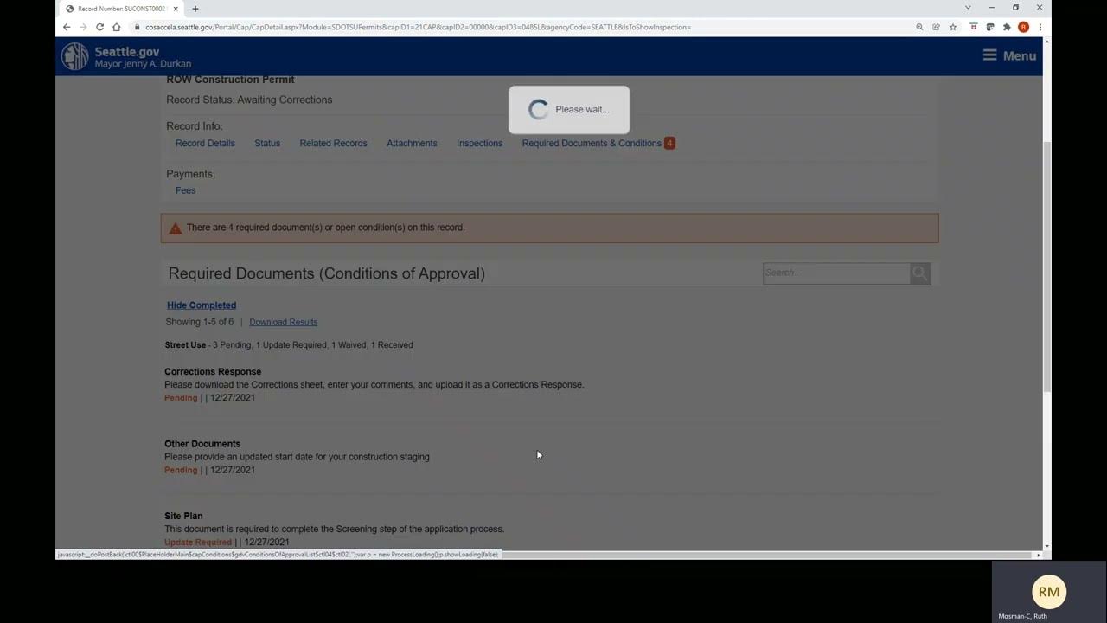Click Hide Completed link

[202, 305]
